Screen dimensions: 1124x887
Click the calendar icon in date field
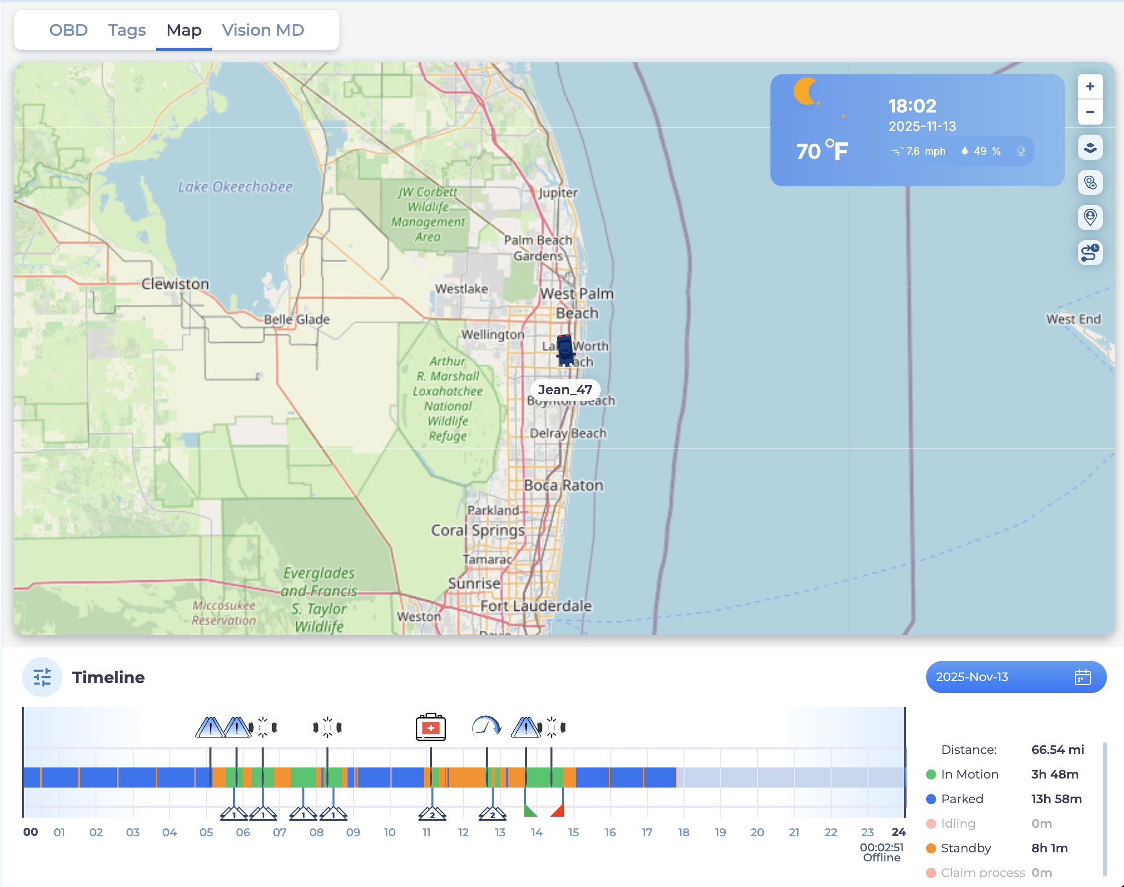point(1082,677)
